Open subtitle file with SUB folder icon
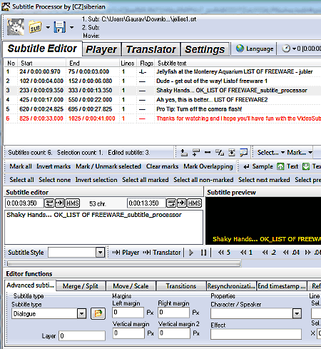The image size is (321, 349). pos(35,27)
